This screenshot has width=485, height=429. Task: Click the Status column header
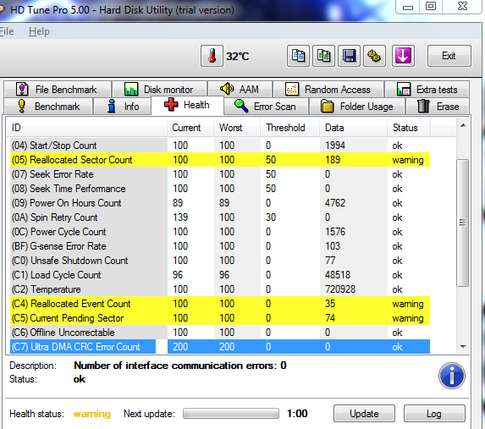pyautogui.click(x=408, y=128)
